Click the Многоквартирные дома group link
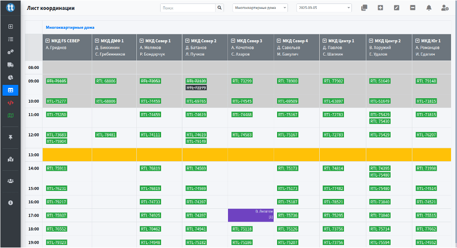Viewport: 457px width, 248px height. pyautogui.click(x=70, y=28)
